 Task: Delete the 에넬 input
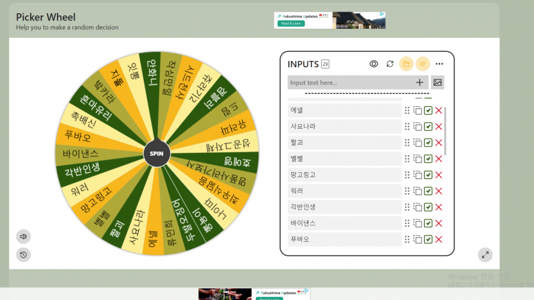[x=439, y=110]
